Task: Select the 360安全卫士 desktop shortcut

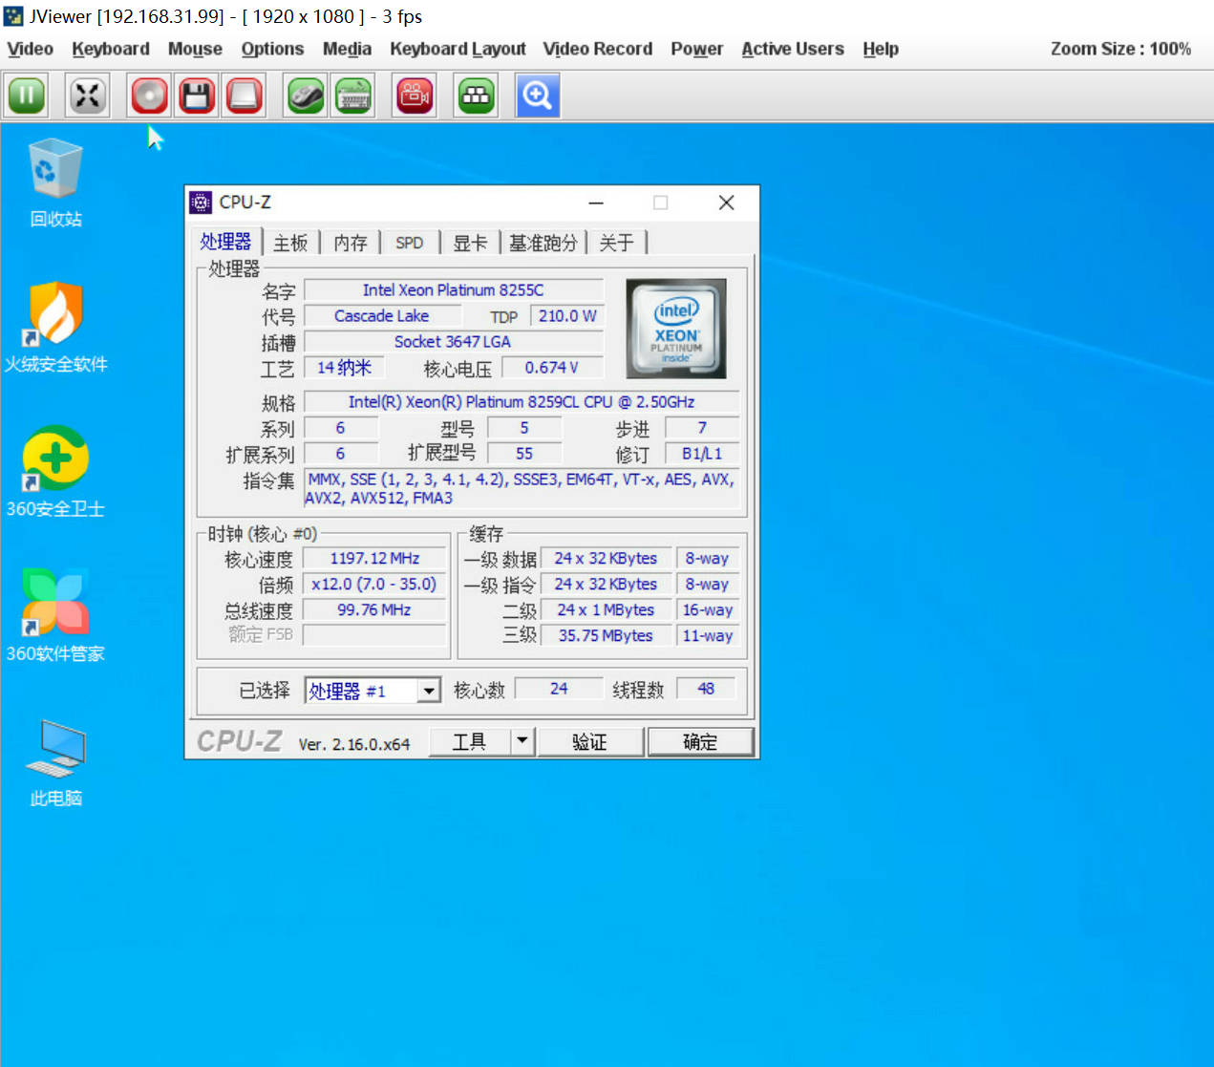Action: click(x=55, y=473)
